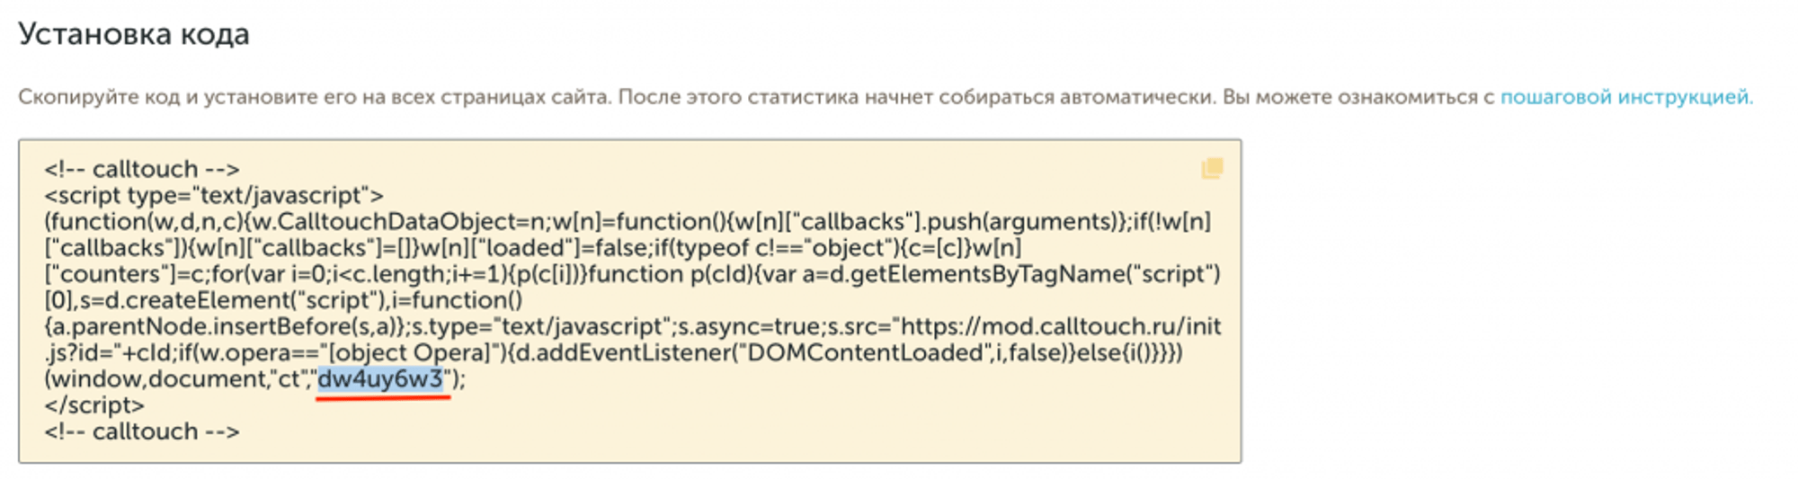
Task: Click the https://mod.calltouch.ru/init URL text
Action: coord(1061,326)
